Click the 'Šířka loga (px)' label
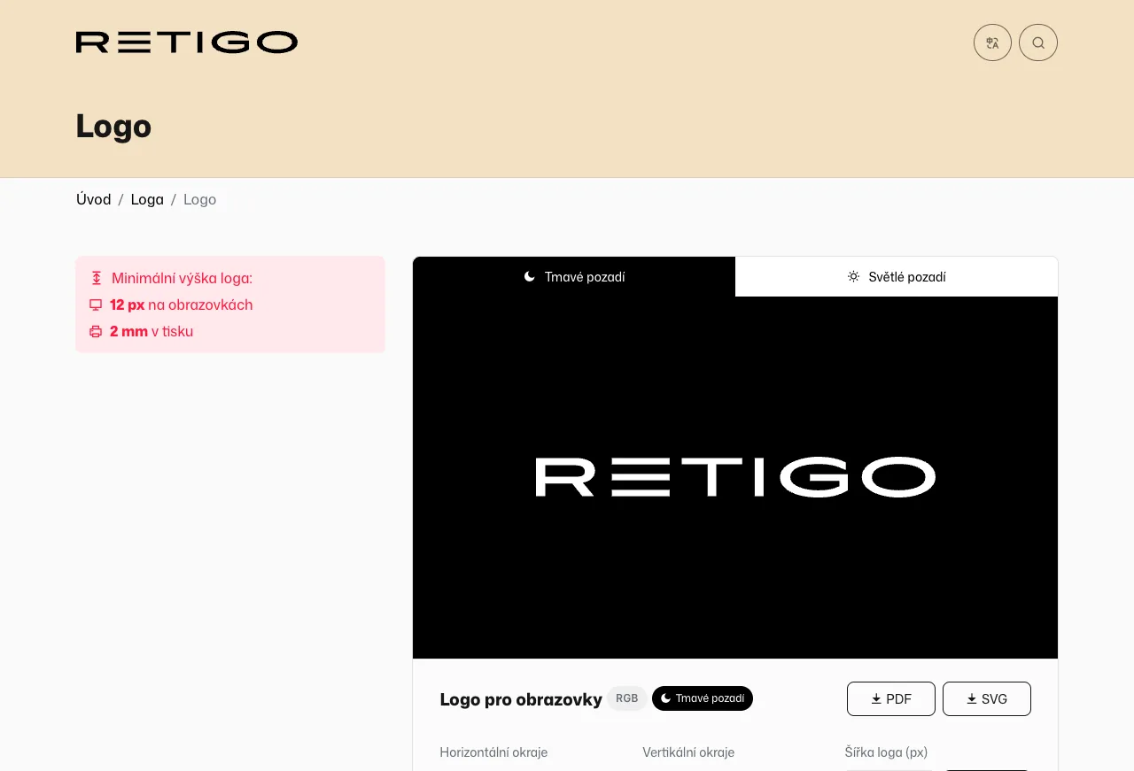 click(886, 752)
